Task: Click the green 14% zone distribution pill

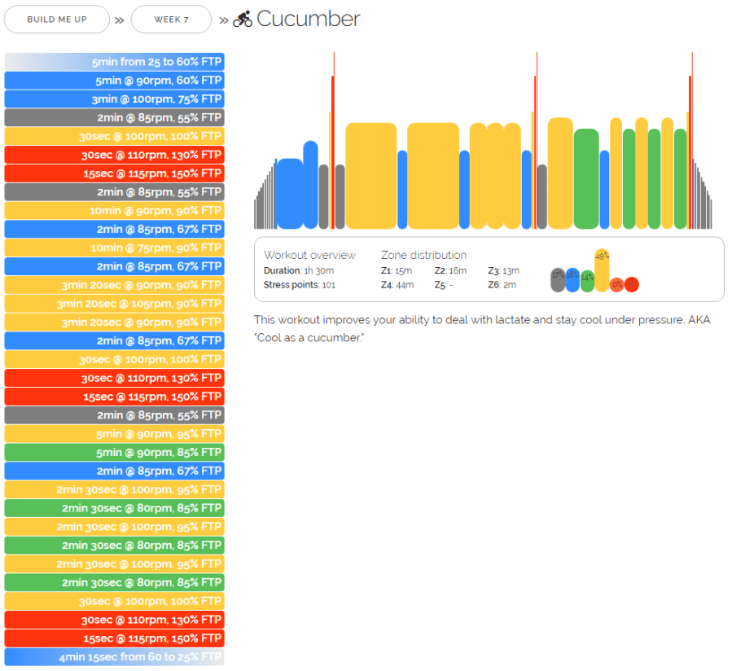Action: (587, 281)
